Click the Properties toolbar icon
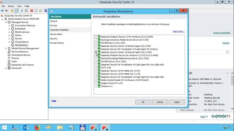The image size is (234, 131). click(36, 11)
